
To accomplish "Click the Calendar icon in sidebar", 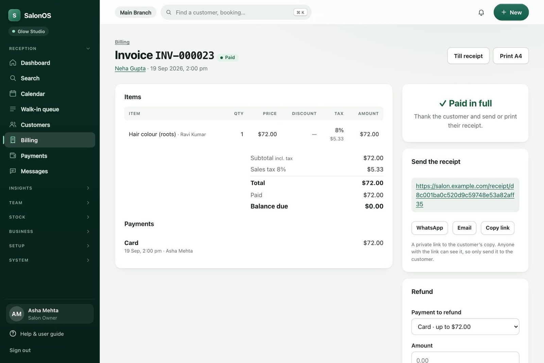I will [x=13, y=94].
